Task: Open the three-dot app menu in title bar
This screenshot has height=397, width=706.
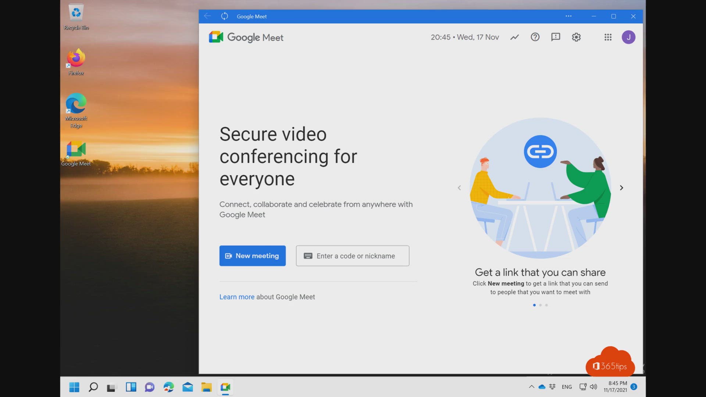Action: pos(568,16)
